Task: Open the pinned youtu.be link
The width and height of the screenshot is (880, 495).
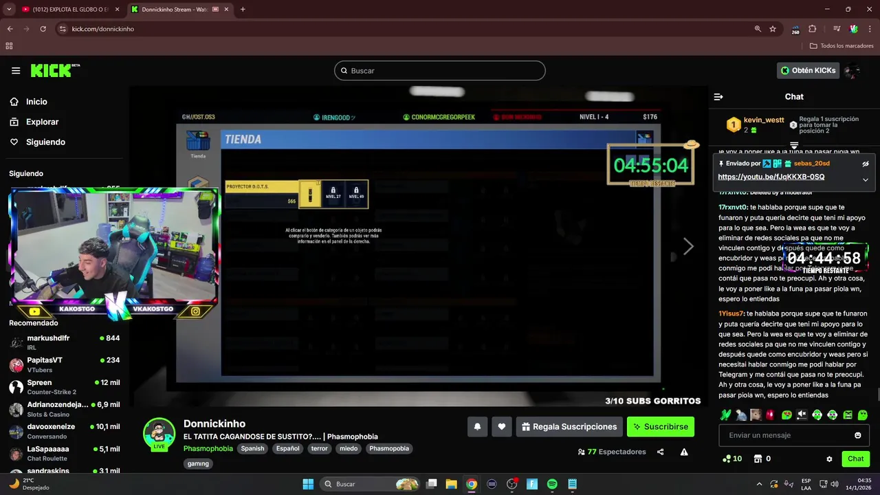Action: coord(771,177)
